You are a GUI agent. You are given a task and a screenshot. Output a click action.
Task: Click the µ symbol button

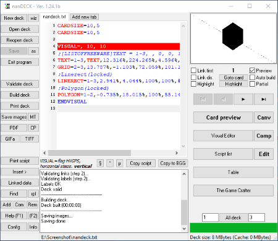pyautogui.click(x=119, y=164)
